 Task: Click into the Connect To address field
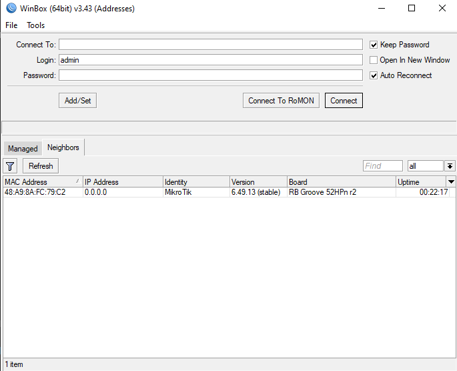tap(210, 45)
